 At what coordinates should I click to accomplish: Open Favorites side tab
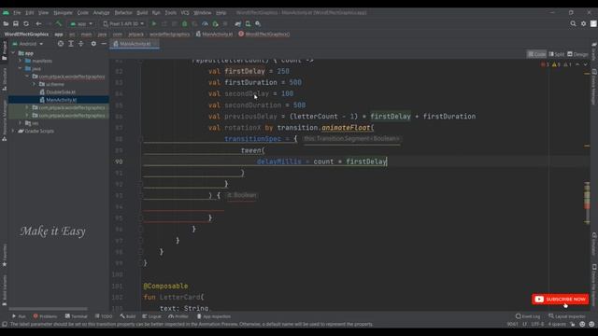point(4,255)
